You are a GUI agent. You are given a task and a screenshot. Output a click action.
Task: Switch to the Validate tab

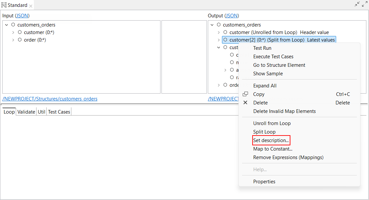(x=26, y=112)
